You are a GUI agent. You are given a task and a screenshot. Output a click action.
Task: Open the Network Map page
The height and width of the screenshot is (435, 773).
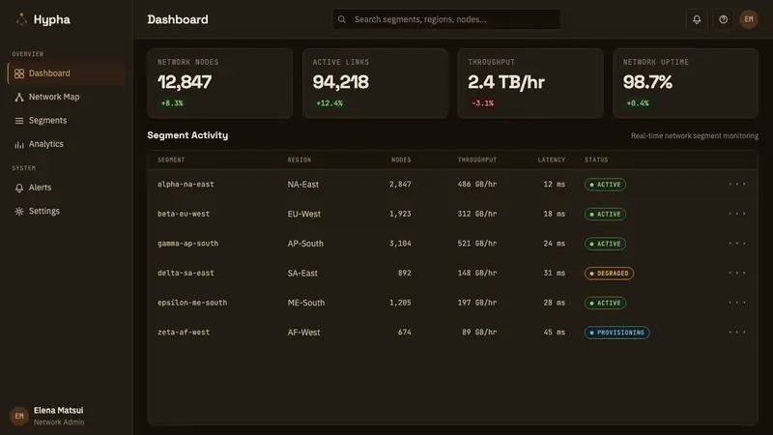[x=66, y=98]
